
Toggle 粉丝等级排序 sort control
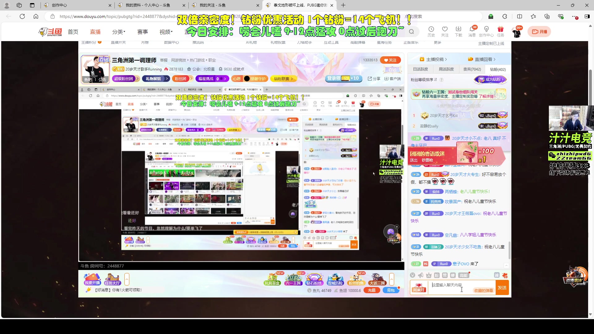click(424, 80)
